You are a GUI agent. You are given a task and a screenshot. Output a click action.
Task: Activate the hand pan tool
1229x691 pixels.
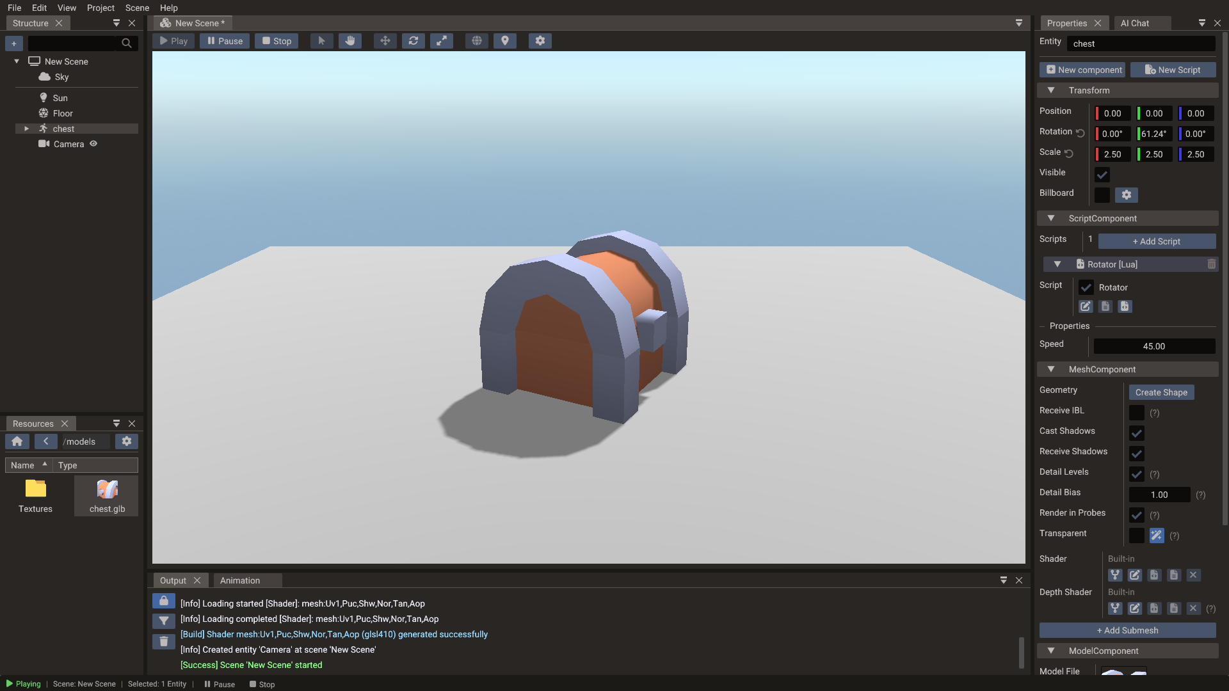350,41
